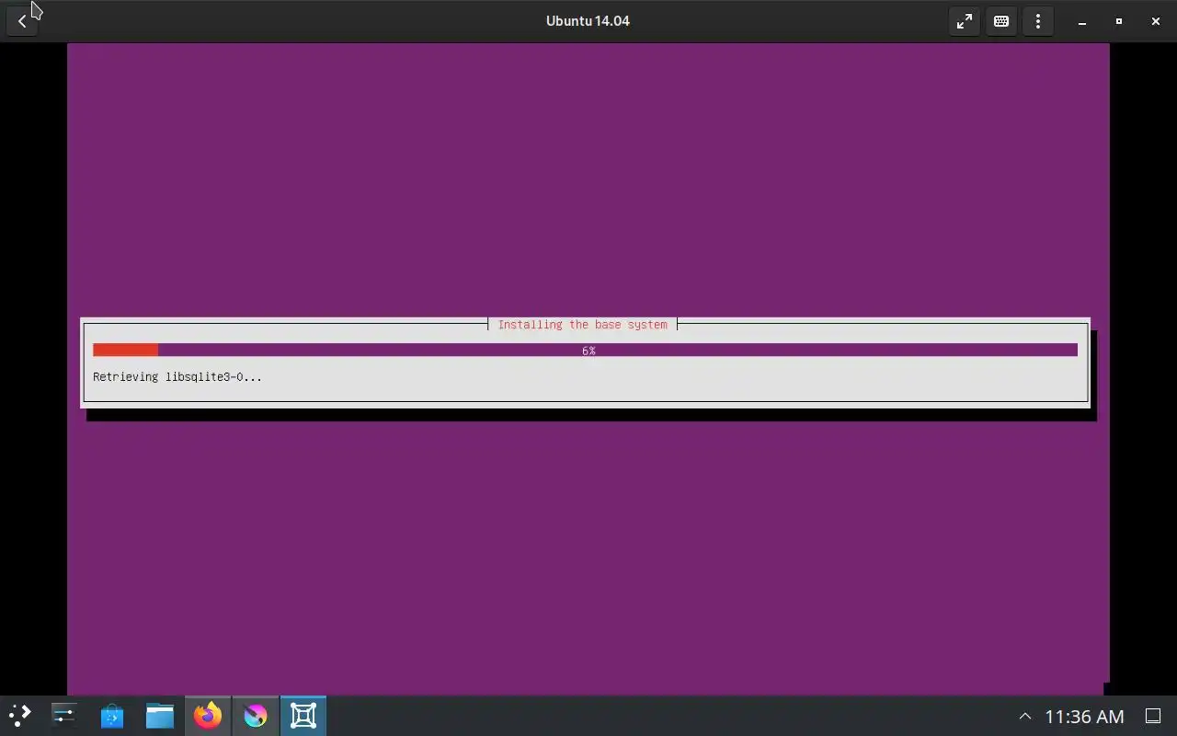1177x736 pixels.
Task: Open the three-dot options menu
Action: (1038, 21)
